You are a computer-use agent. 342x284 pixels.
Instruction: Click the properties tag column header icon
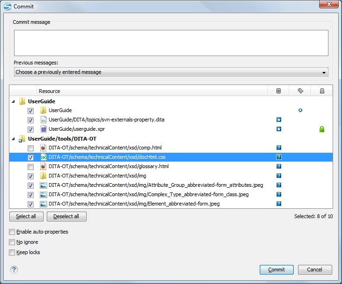click(x=300, y=91)
